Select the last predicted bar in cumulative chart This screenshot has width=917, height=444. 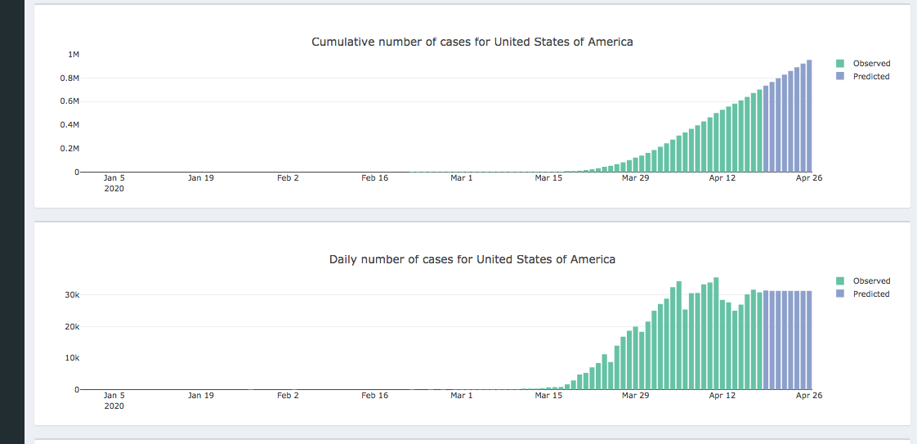click(809, 116)
